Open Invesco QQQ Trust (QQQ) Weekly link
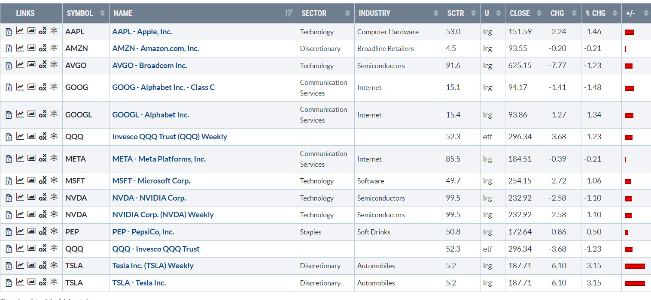The height and width of the screenshot is (300, 651). (x=170, y=137)
